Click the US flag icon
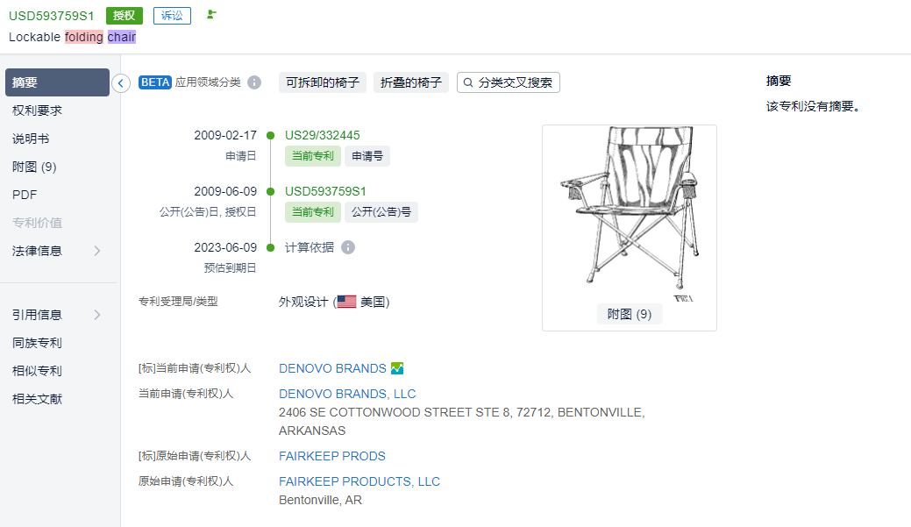Screen dimensions: 911x527 (347, 302)
